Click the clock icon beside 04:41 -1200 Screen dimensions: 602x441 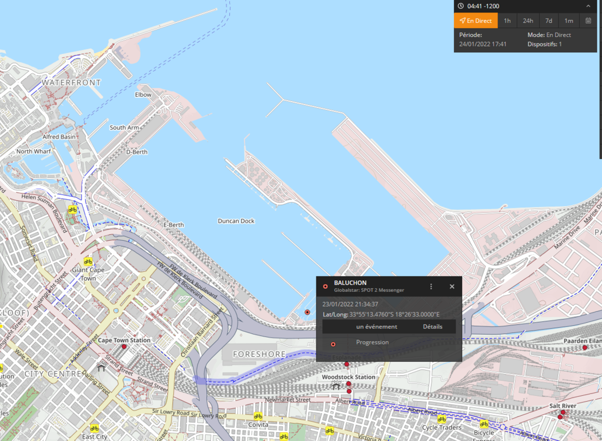[461, 6]
